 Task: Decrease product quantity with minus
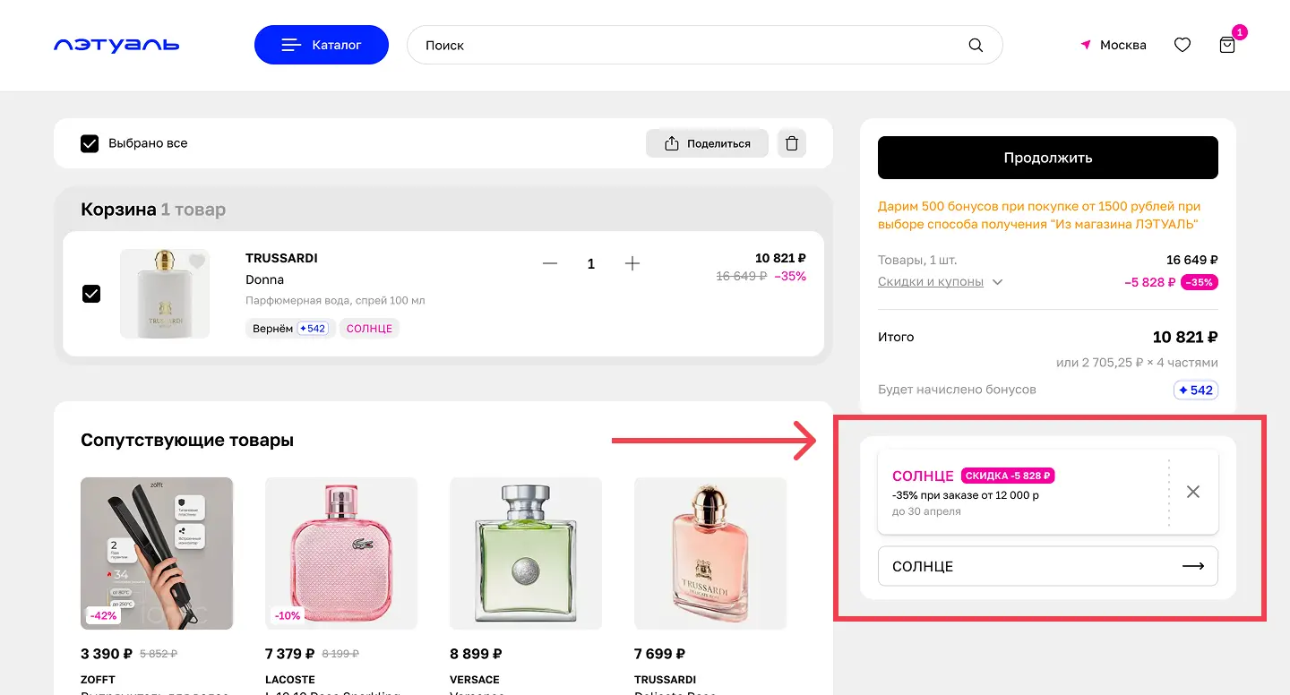[550, 263]
